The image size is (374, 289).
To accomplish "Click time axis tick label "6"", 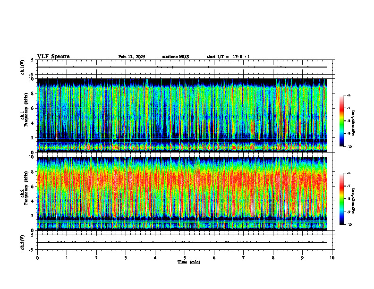I will pos(214,258).
